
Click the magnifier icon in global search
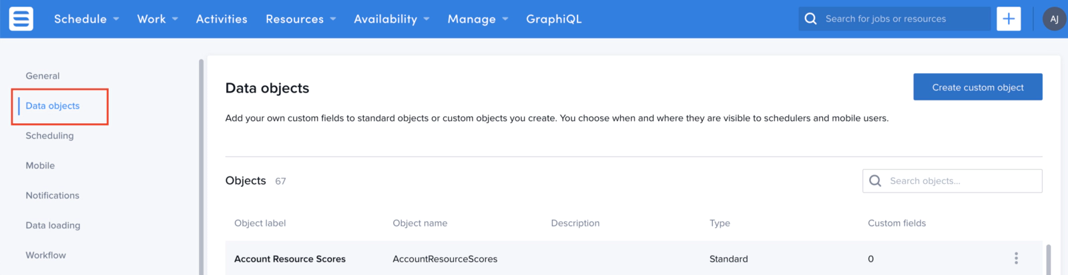(x=810, y=19)
